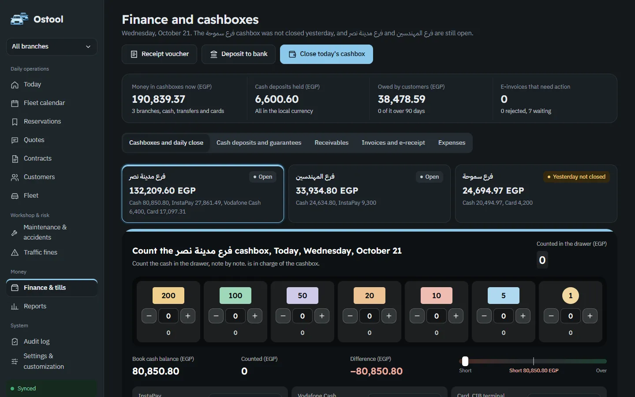635x397 pixels.
Task: Click the receipt icon on Receipt voucher
Action: 134,54
